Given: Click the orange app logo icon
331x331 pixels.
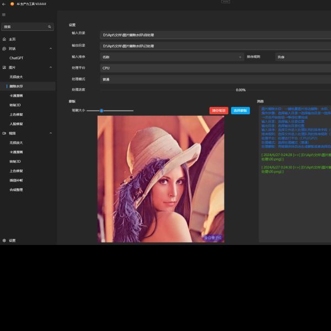Looking at the screenshot, I should click(12, 4).
